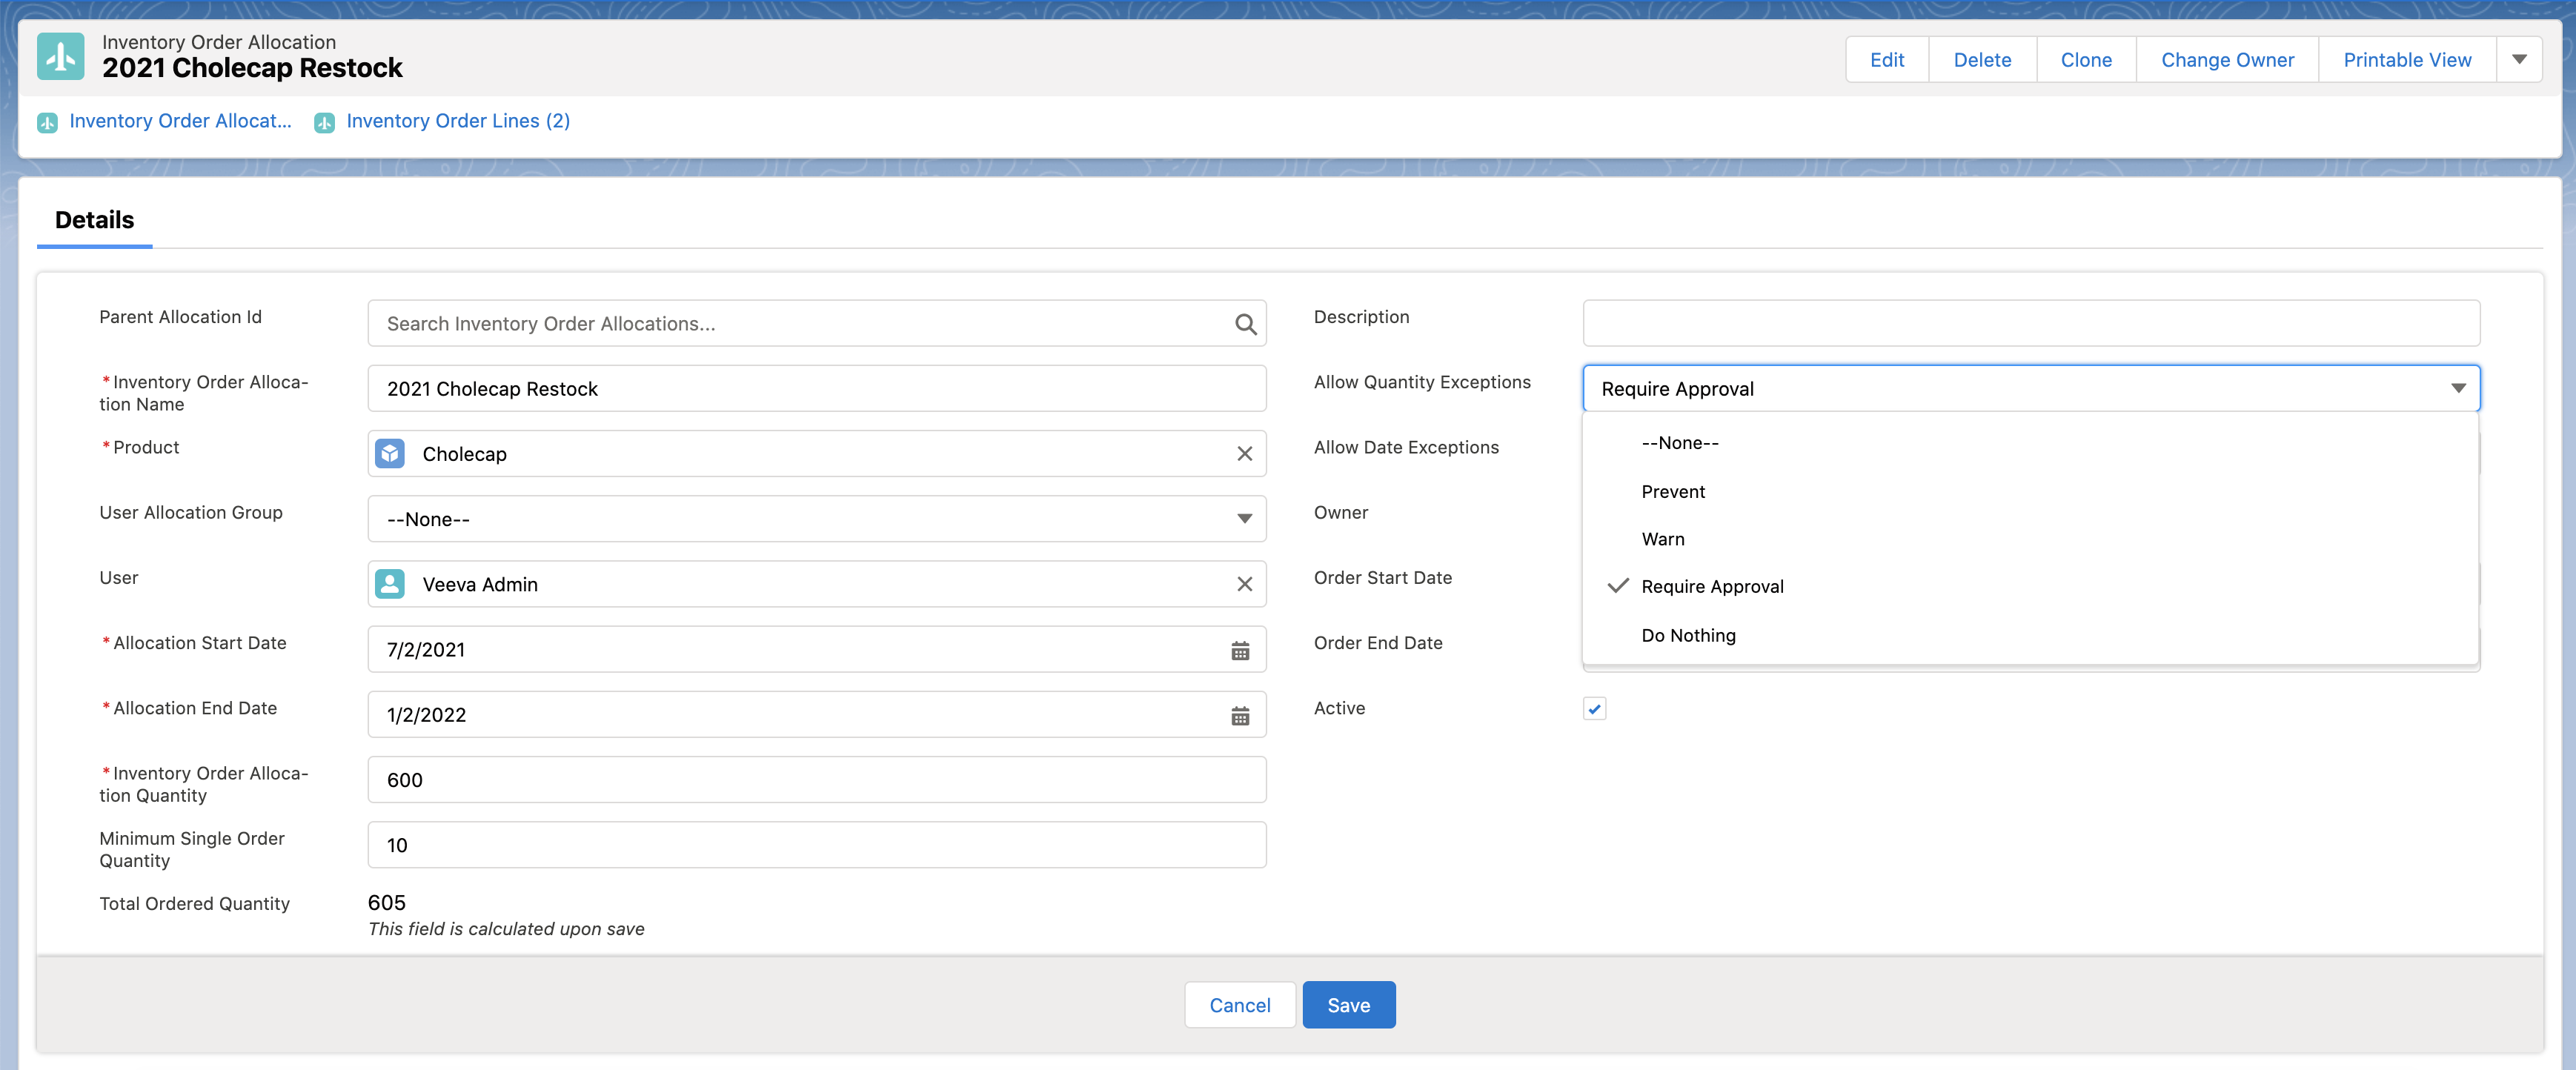The width and height of the screenshot is (2576, 1070).
Task: Click into the Description input field
Action: pos(2030,324)
